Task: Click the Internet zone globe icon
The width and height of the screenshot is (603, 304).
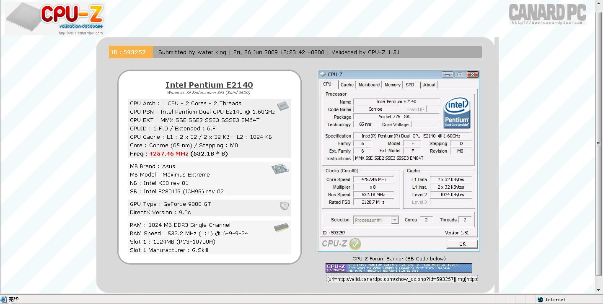Action: click(541, 299)
